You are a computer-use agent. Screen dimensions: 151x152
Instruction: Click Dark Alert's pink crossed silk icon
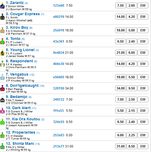point(2,111)
